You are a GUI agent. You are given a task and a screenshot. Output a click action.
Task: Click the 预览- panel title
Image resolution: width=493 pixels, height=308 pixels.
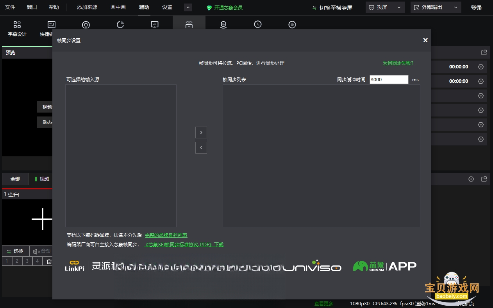(x=11, y=52)
